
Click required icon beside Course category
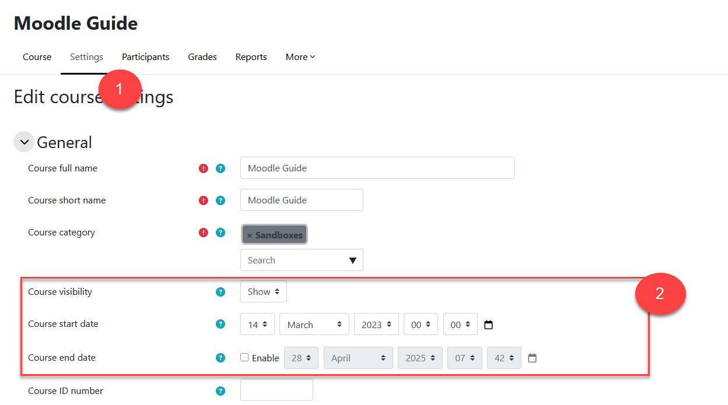tap(203, 233)
